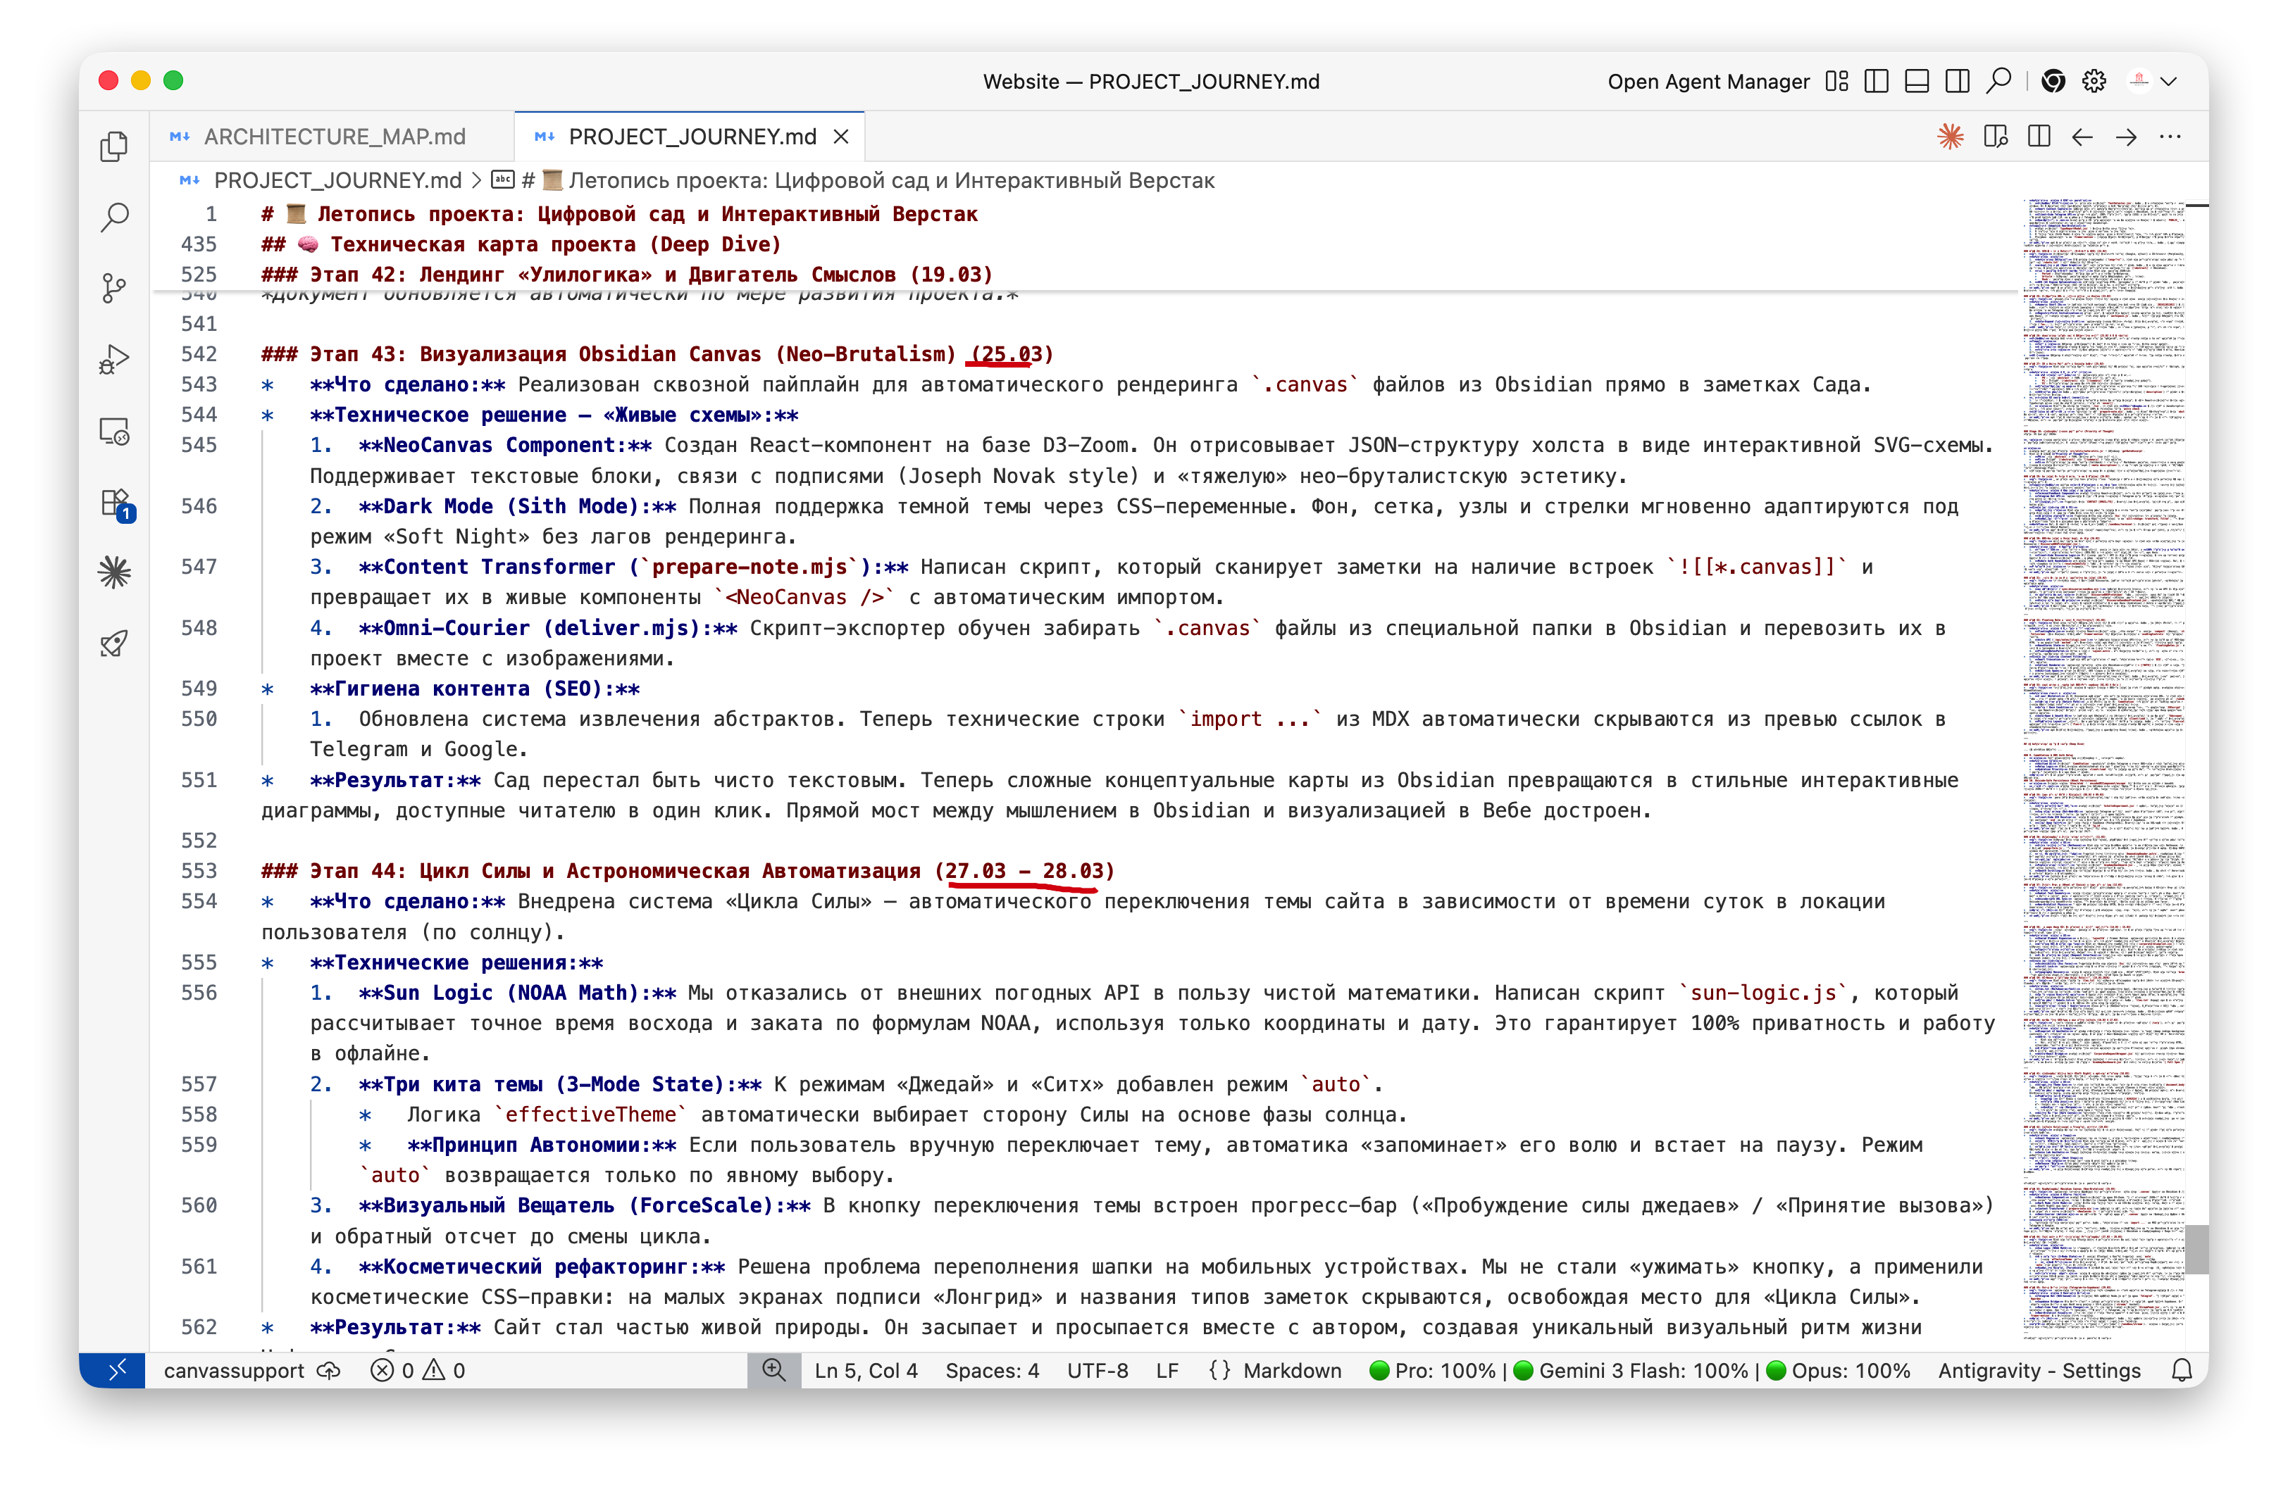Open the Source Control view

click(114, 288)
